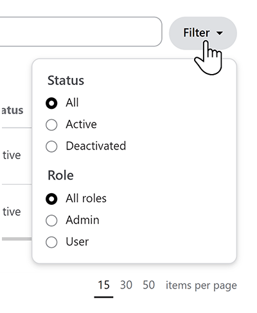Filter by the Admin role radio
257x313 pixels.
click(51, 220)
